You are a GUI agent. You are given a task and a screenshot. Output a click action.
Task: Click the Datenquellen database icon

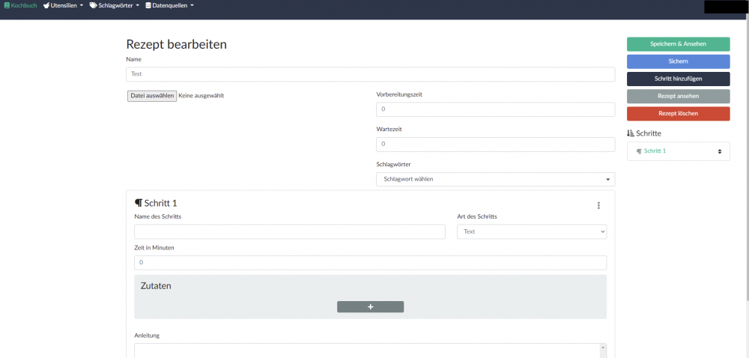[x=148, y=5]
